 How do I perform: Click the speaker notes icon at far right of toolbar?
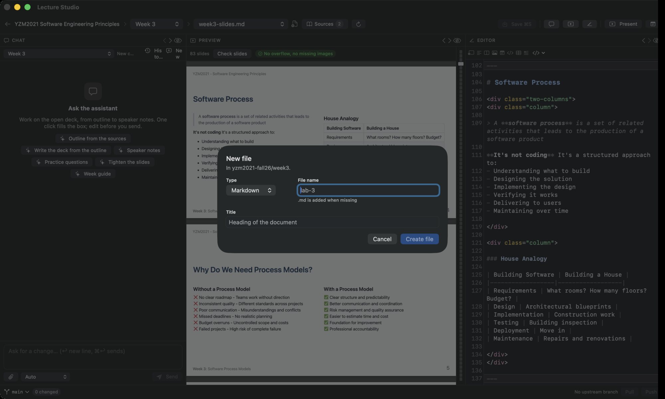[x=653, y=24]
